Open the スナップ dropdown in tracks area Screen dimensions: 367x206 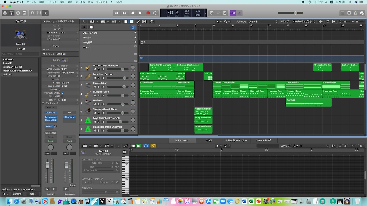[x=262, y=22]
